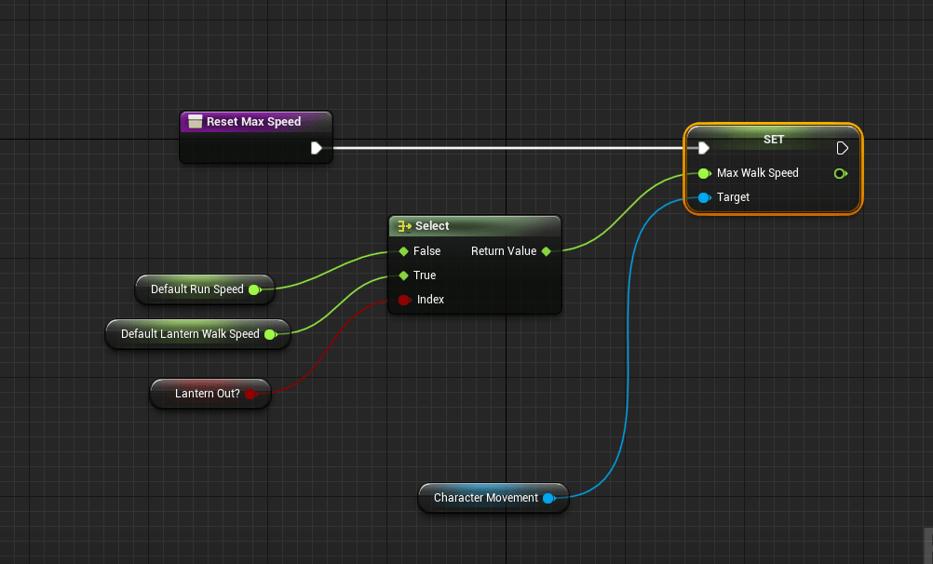Image resolution: width=933 pixels, height=564 pixels.
Task: Click Default Lantern Walk Speed output pin
Action: 270,334
